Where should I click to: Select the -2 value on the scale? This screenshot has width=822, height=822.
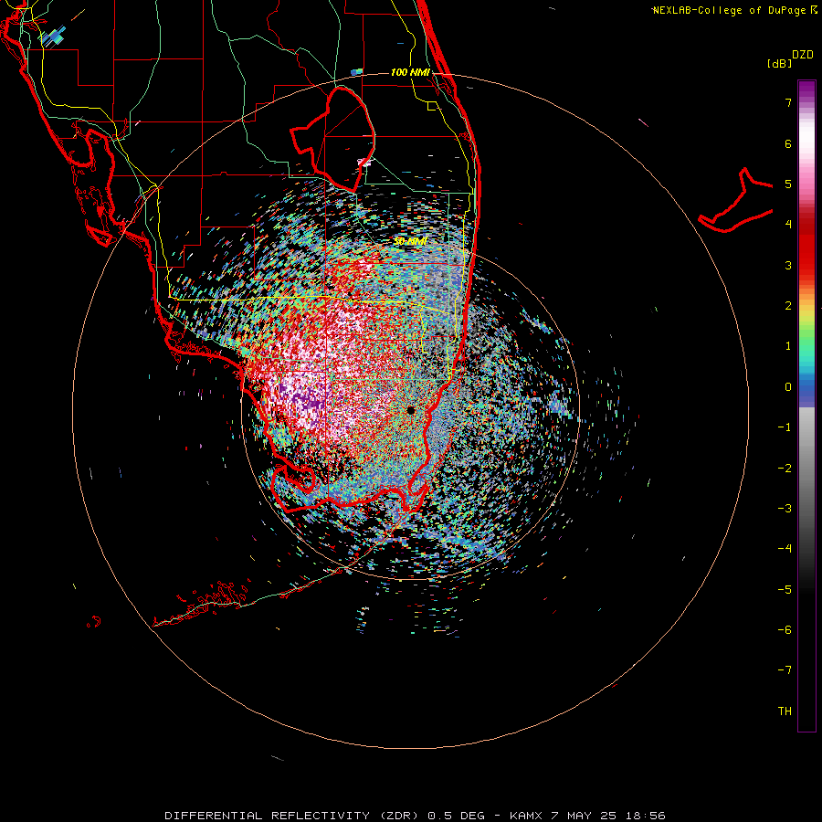click(x=785, y=469)
